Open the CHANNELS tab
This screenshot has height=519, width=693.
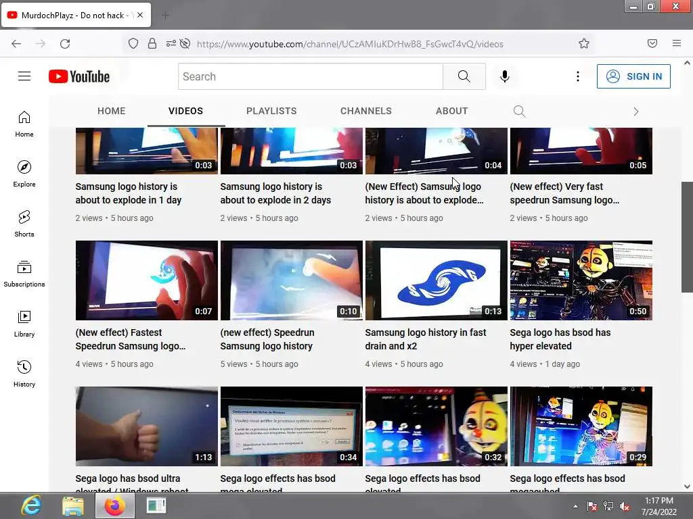366,112
